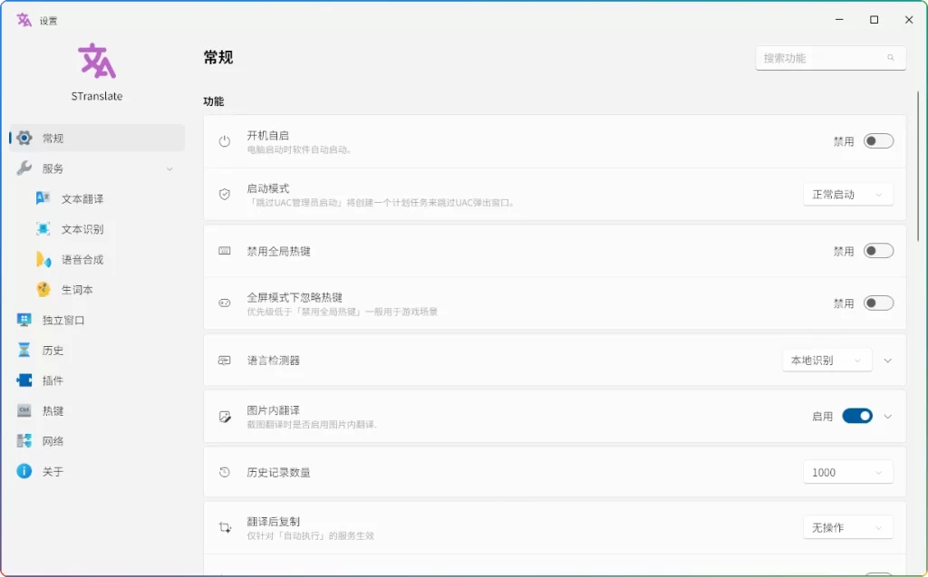Turn on 禁用全局热键
Image resolution: width=928 pixels, height=577 pixels.
(876, 251)
